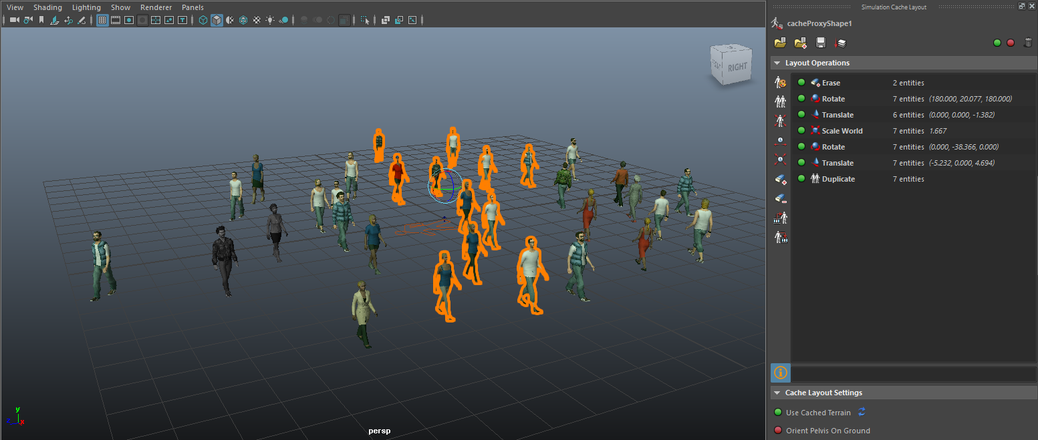Toggle the Shadows icon
Viewport: 1038px width, 440px height.
(283, 20)
